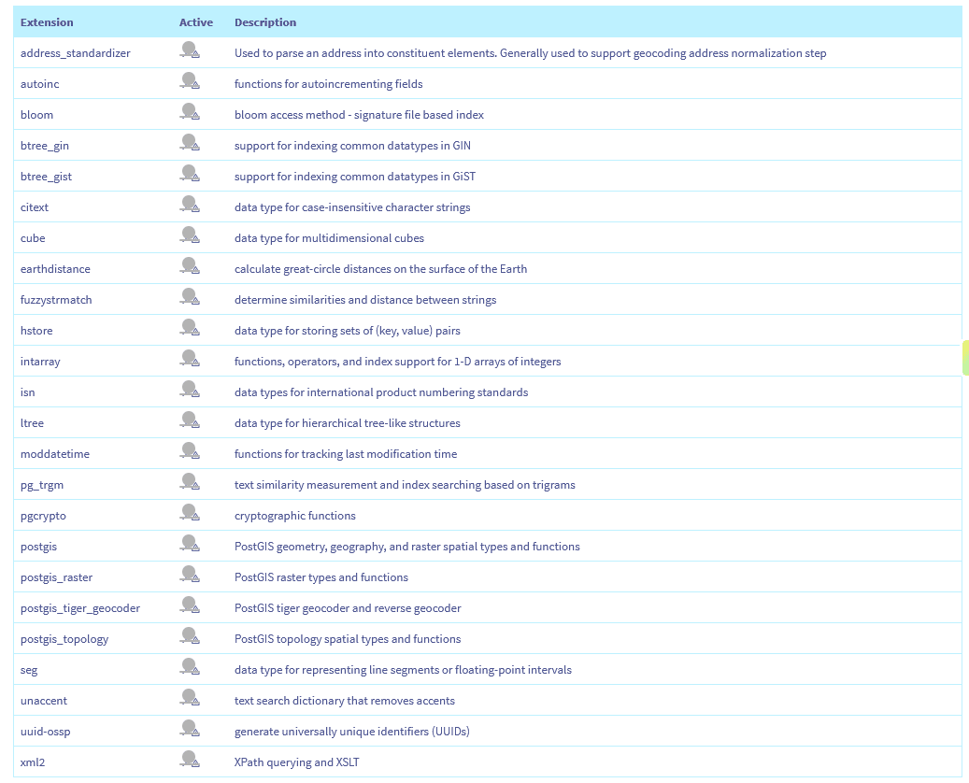This screenshot has height=783, width=969.
Task: Click the 'cryptographic functions' description
Action: click(294, 516)
